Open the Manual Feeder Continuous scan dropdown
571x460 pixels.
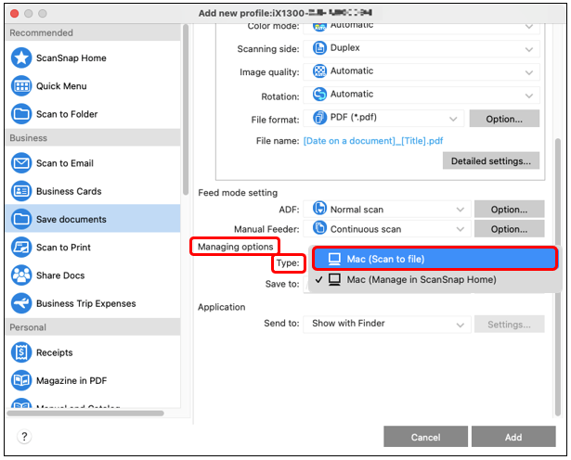(x=387, y=229)
